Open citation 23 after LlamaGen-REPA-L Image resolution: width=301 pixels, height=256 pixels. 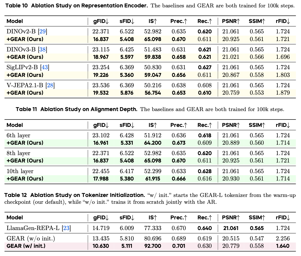[66, 228]
